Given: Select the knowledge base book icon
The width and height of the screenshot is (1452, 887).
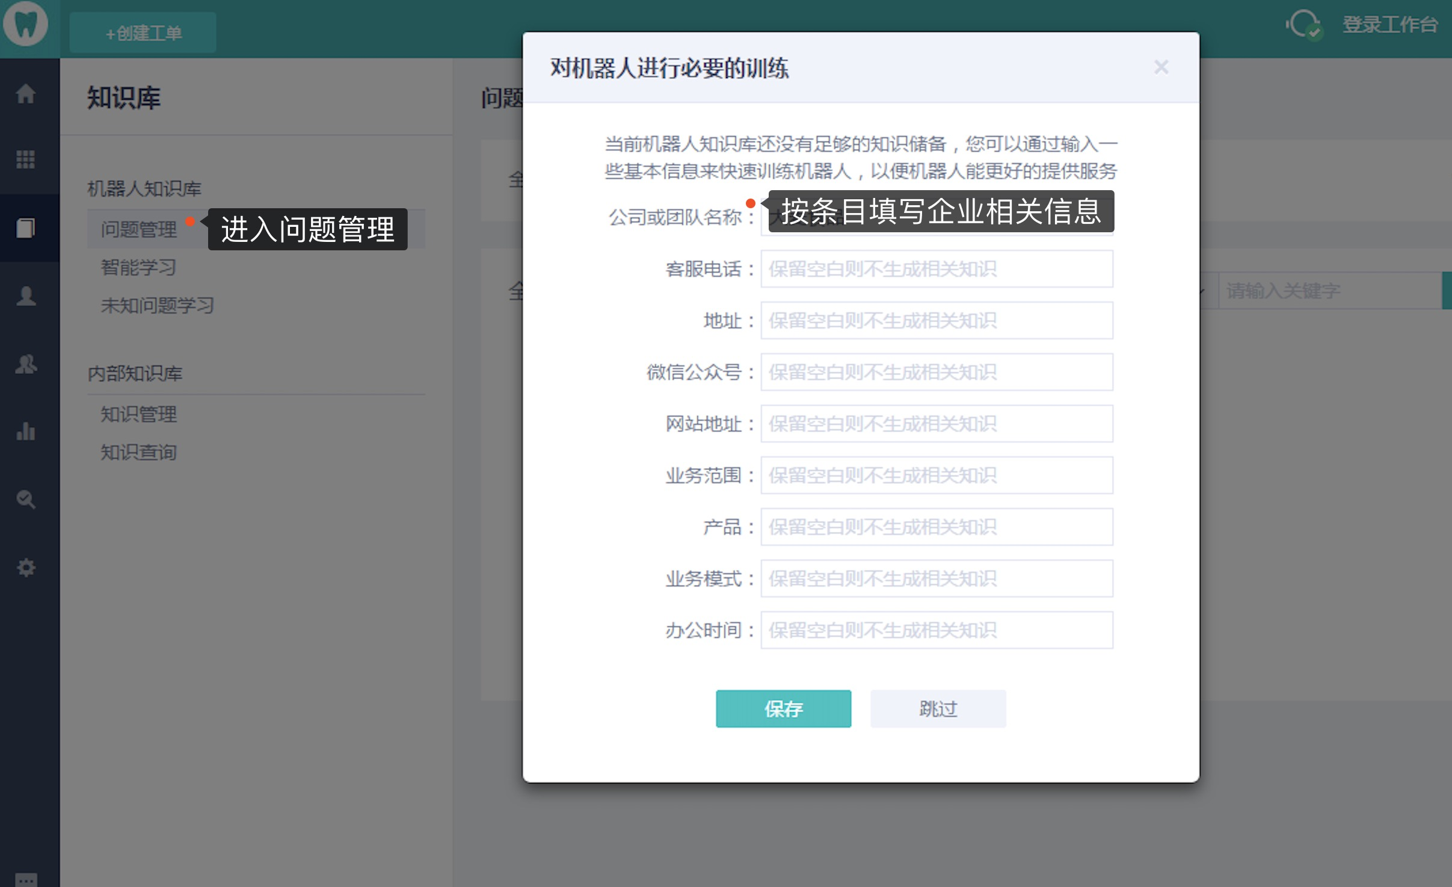Looking at the screenshot, I should 25,228.
